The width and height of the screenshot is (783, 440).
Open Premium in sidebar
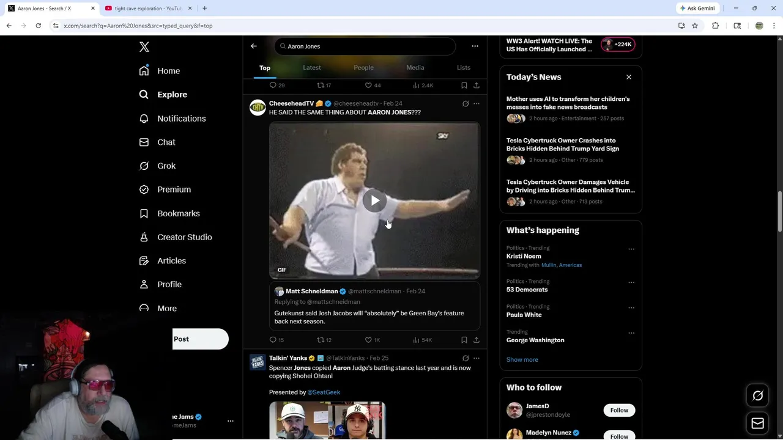click(165, 189)
